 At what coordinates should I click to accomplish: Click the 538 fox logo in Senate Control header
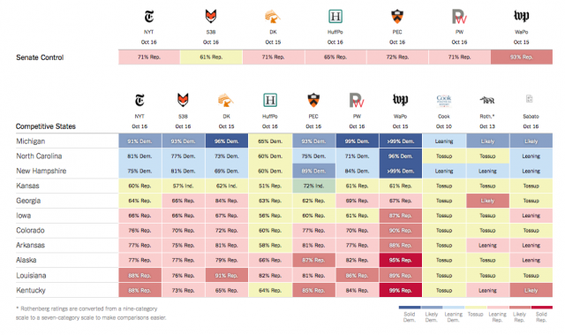point(211,16)
